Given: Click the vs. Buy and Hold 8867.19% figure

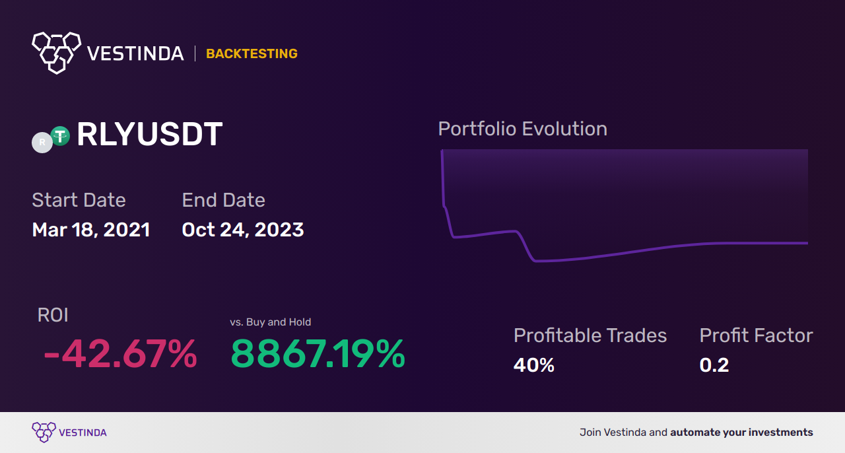Looking at the screenshot, I should click(x=318, y=355).
